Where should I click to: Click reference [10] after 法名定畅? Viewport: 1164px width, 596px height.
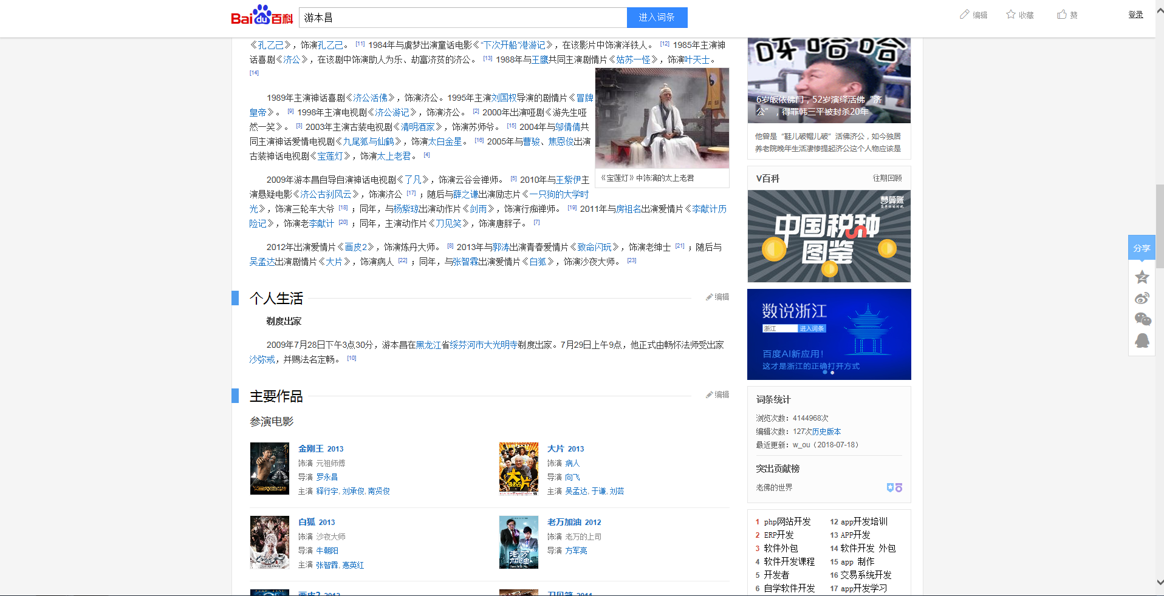[x=352, y=358]
